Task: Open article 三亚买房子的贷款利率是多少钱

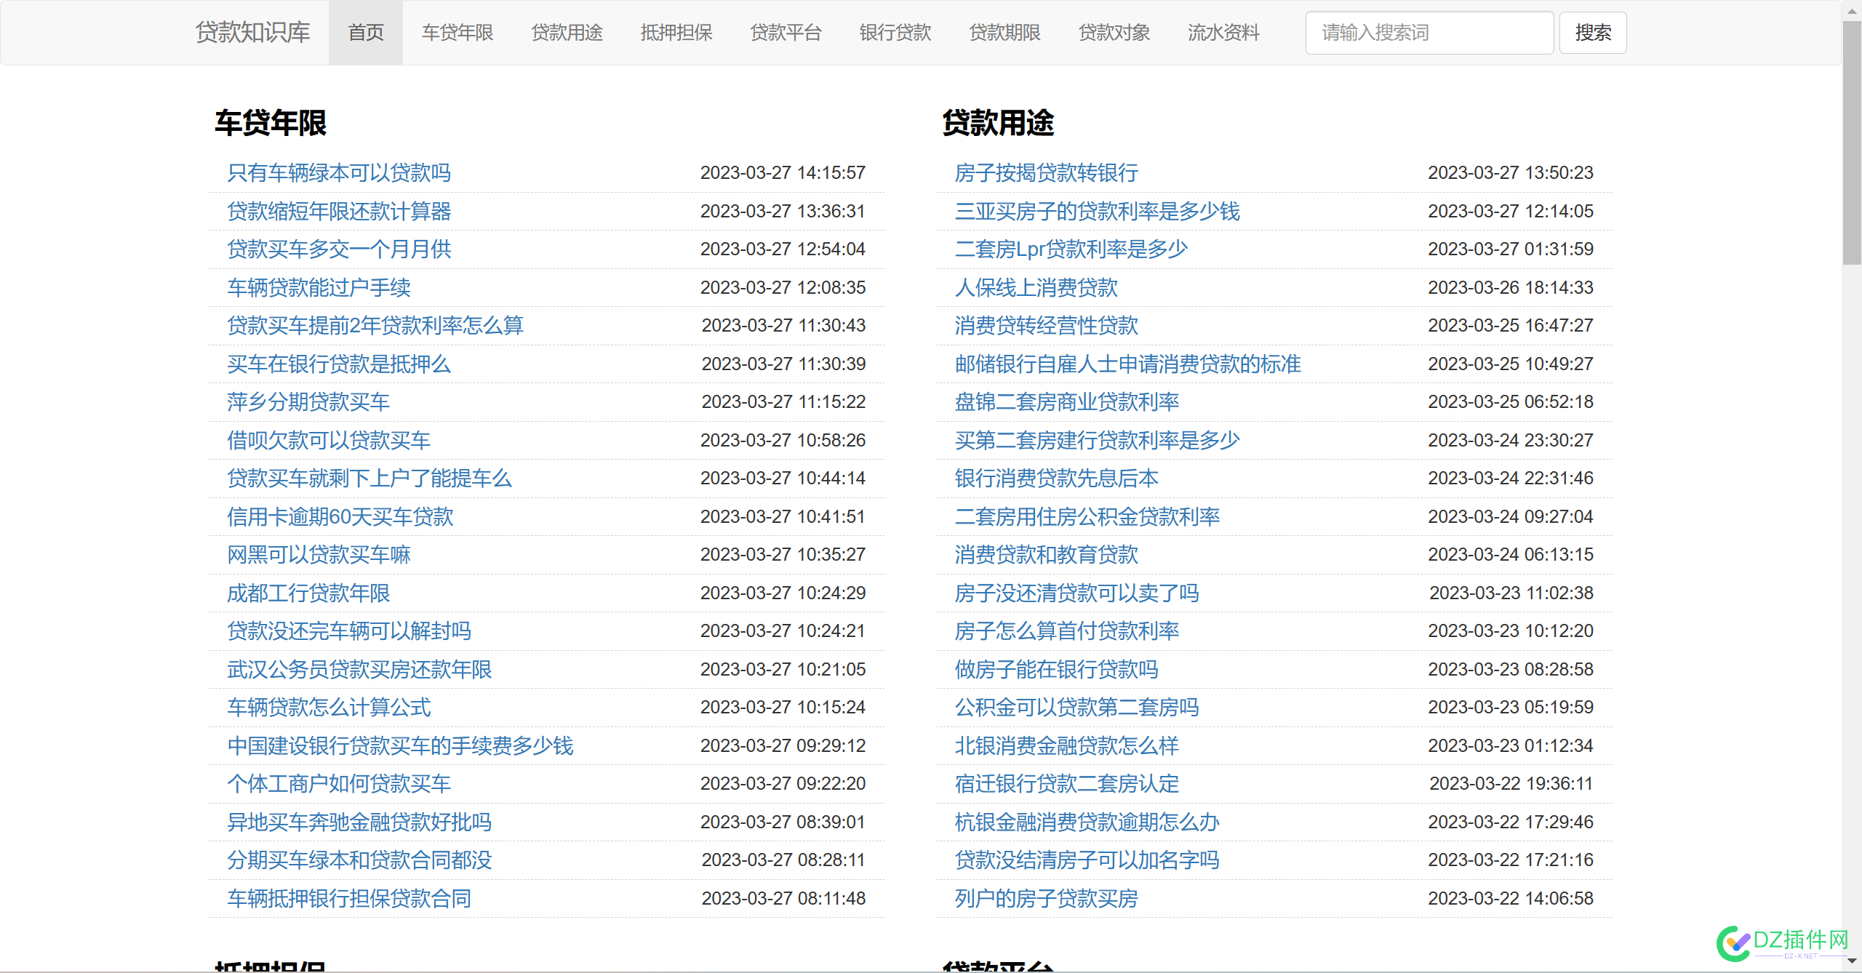Action: (1097, 212)
